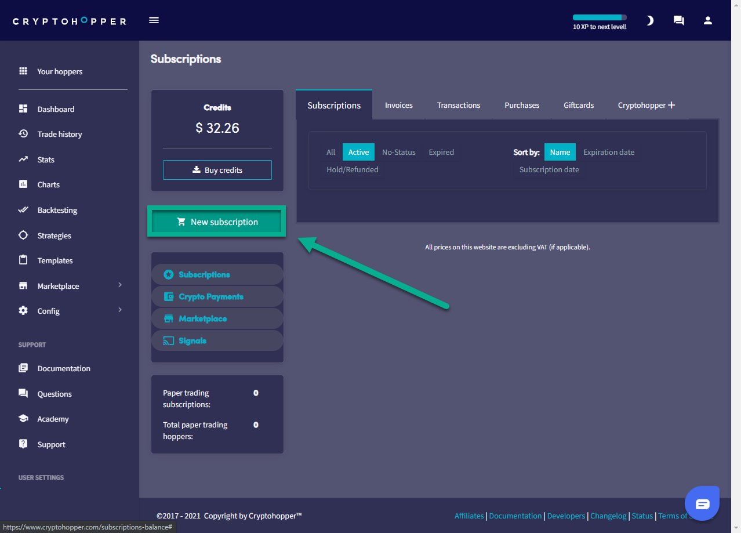Switch to the Invoices tab
The image size is (741, 533).
pos(399,105)
